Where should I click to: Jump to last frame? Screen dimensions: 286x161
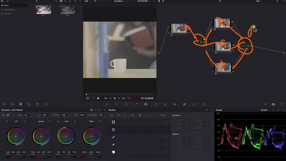point(123,98)
